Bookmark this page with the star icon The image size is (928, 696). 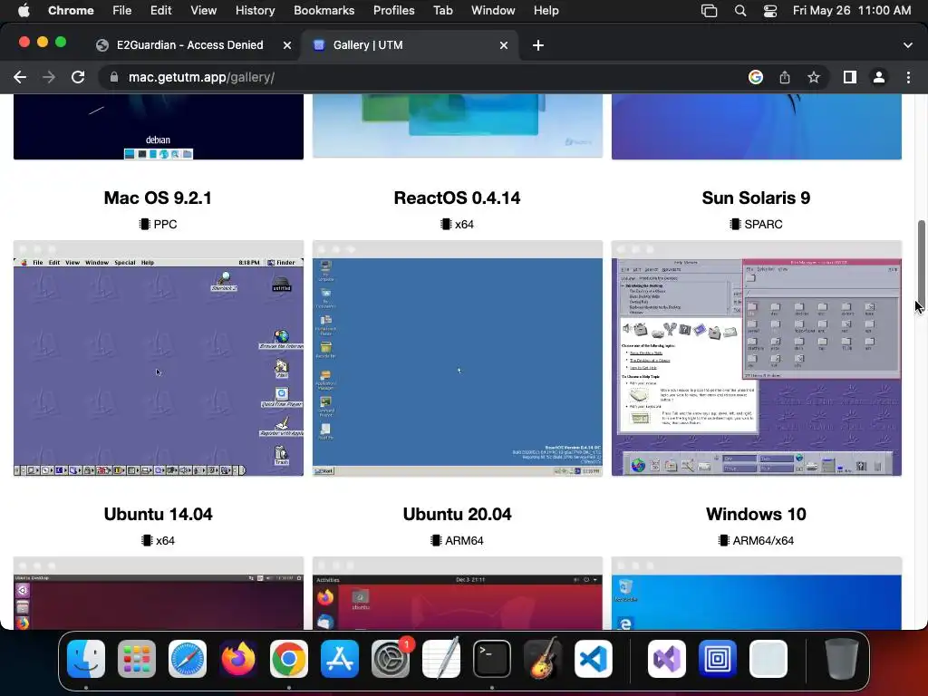tap(814, 78)
